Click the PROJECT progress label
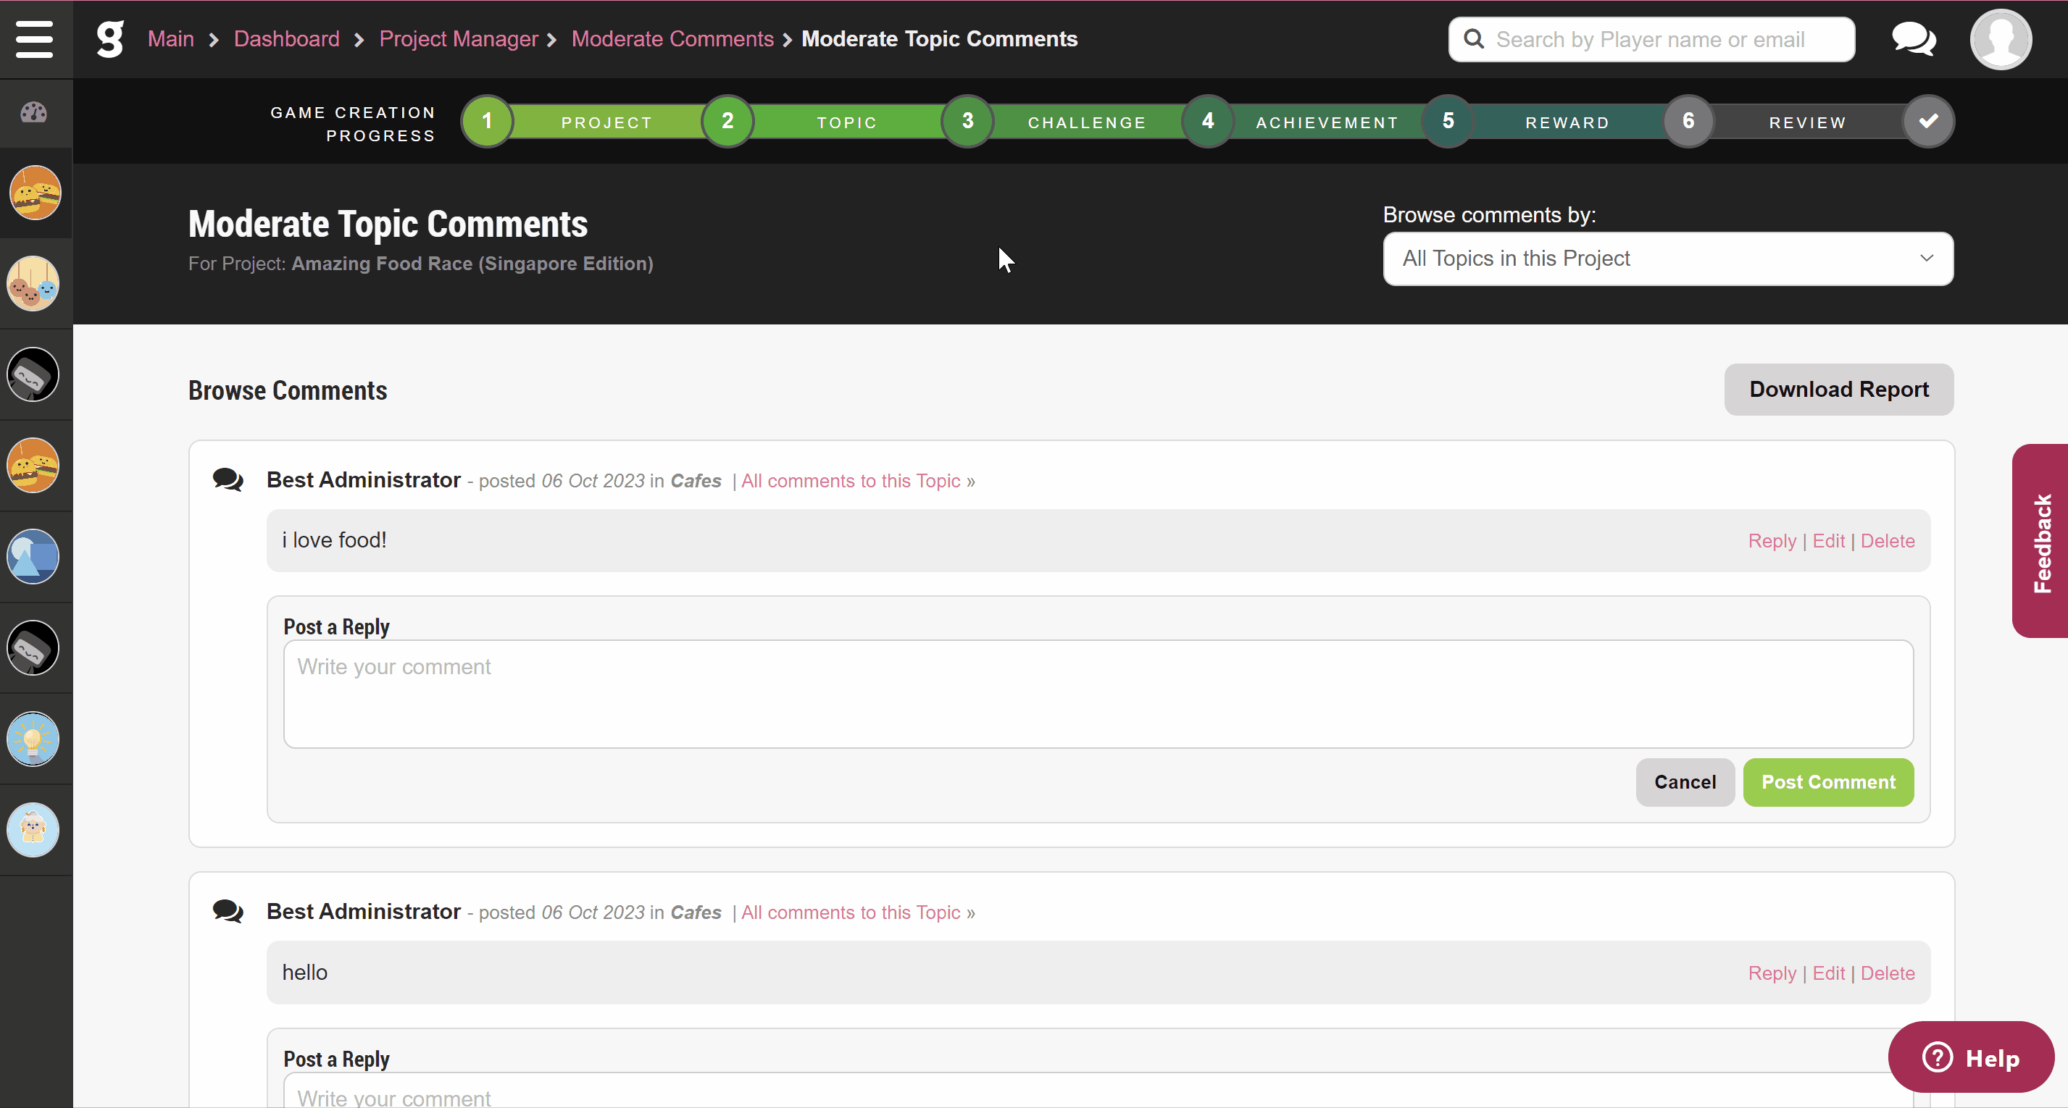The height and width of the screenshot is (1108, 2068). coord(607,123)
